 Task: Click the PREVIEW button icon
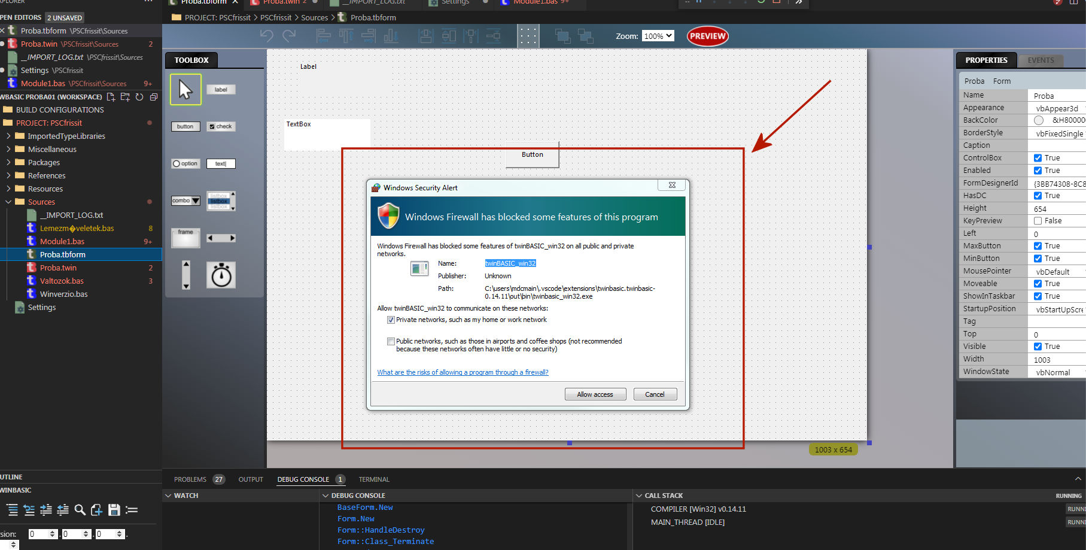[x=707, y=36]
